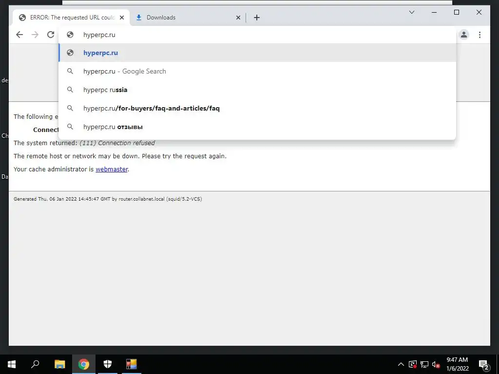Open the Windows Start menu
The image size is (499, 374).
click(x=12, y=364)
